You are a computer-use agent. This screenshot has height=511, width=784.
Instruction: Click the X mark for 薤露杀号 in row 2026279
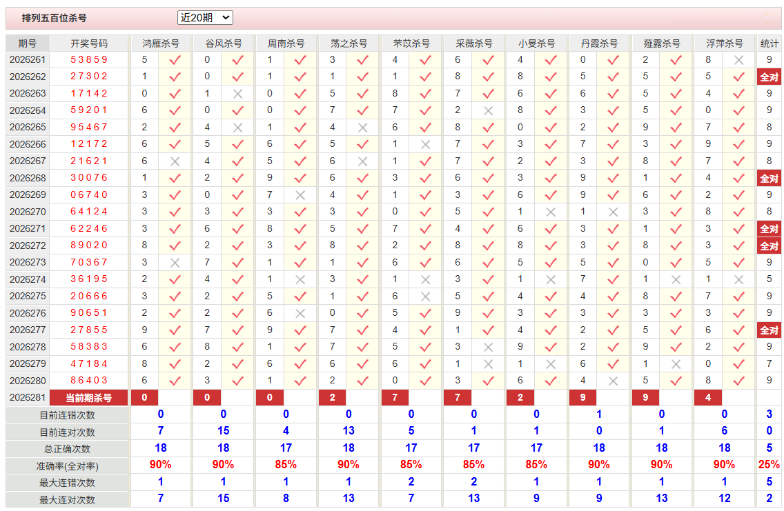coord(676,363)
